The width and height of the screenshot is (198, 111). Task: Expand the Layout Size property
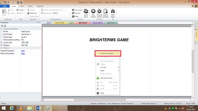[x=2, y=43]
